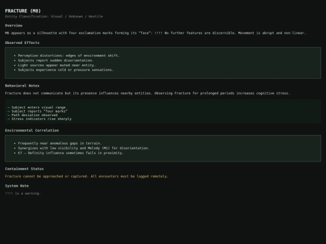Click the paragraph starting 'M8 appears as a silhouette'
326x244 pixels.
coord(155,33)
